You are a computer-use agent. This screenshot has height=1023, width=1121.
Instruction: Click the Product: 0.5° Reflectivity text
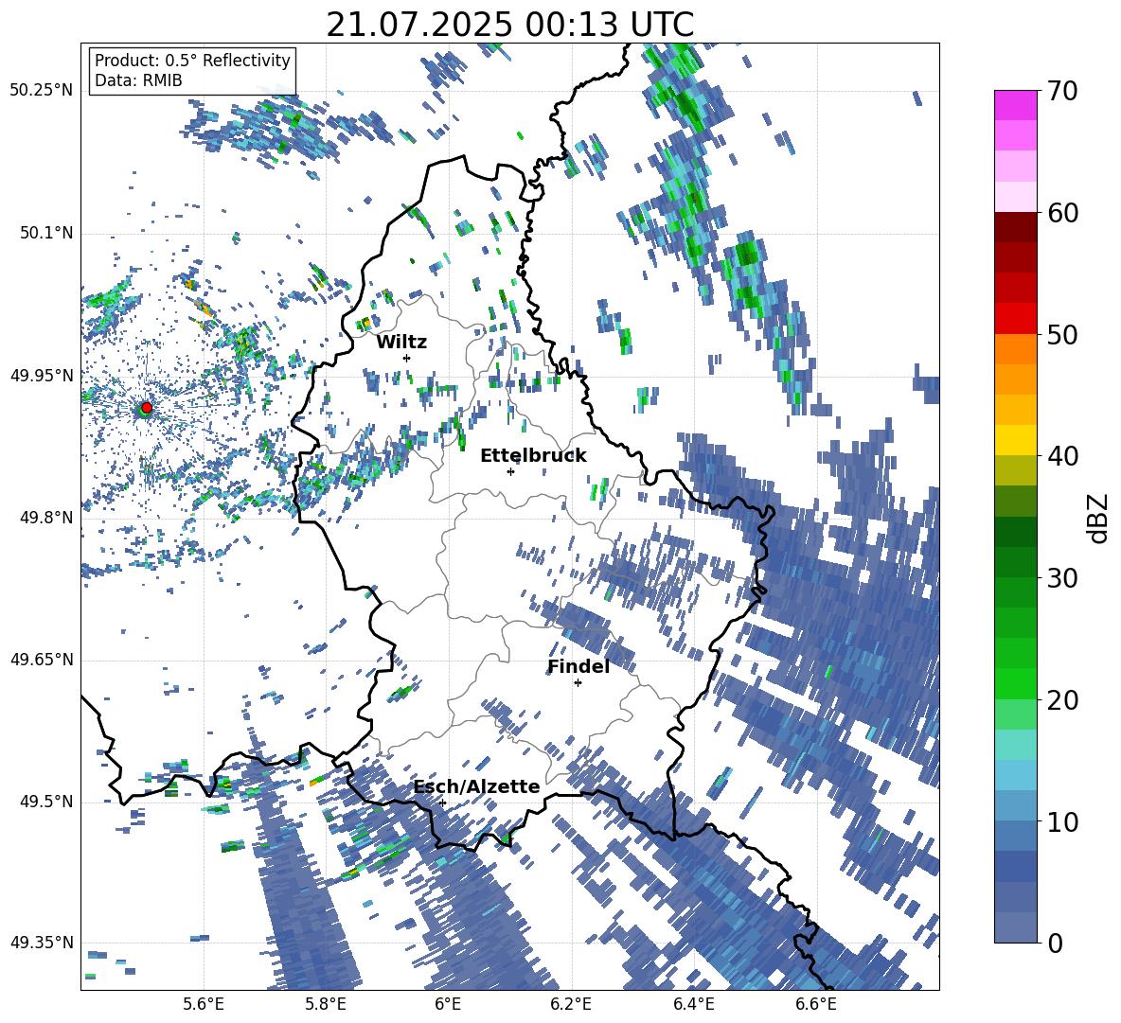click(192, 60)
